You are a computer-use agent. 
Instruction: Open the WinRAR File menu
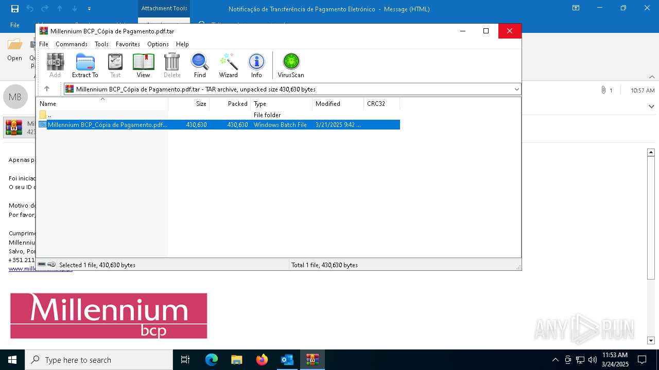(x=44, y=44)
